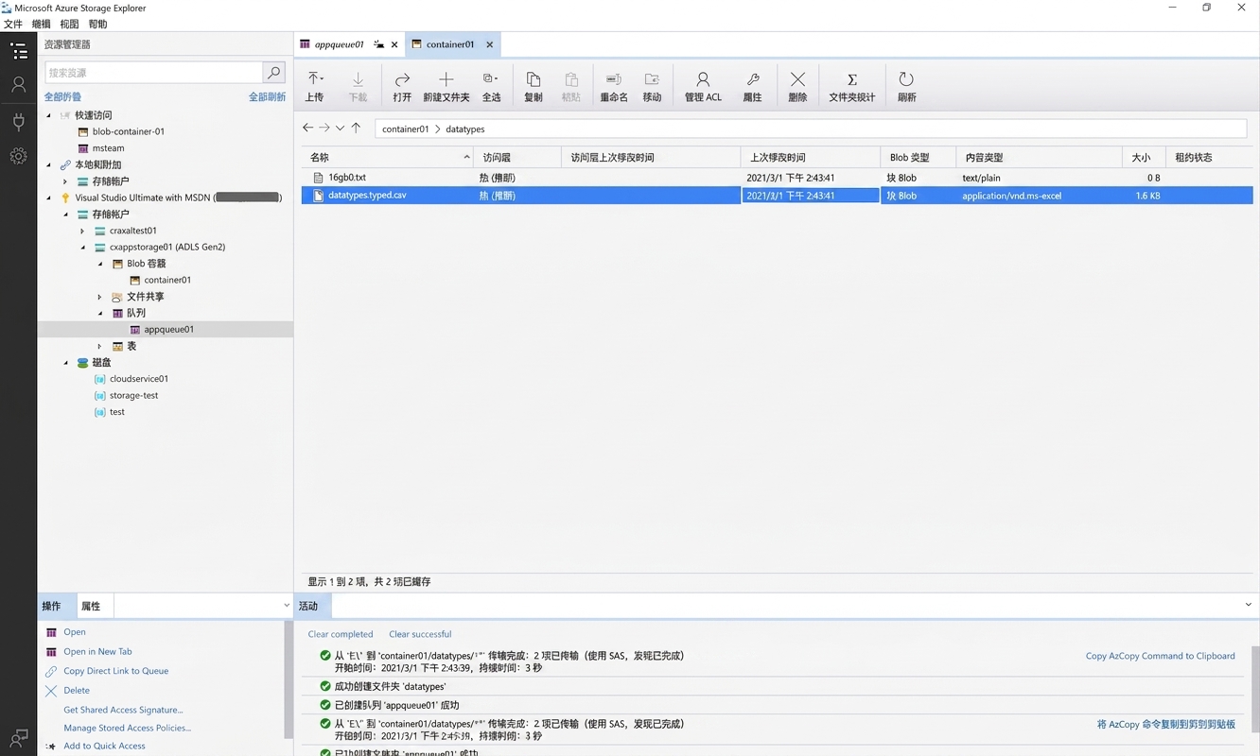Select the datatypes.typed.csv file
1260x756 pixels.
click(x=778, y=196)
